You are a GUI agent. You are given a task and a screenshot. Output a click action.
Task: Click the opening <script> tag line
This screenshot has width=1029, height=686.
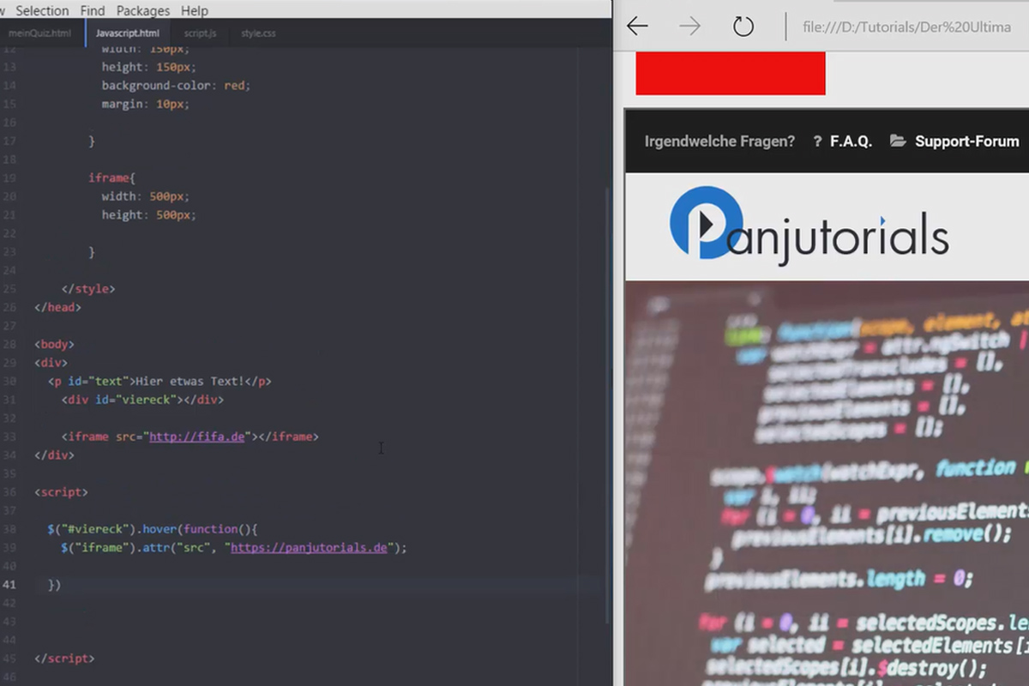tap(61, 492)
